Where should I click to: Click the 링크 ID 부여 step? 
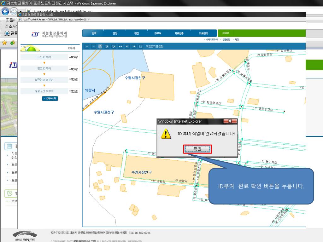tap(44, 68)
